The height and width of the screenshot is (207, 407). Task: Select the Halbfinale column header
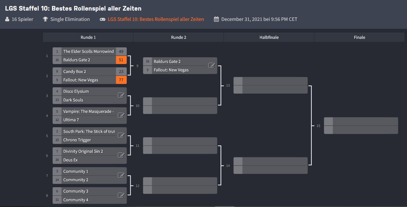269,37
